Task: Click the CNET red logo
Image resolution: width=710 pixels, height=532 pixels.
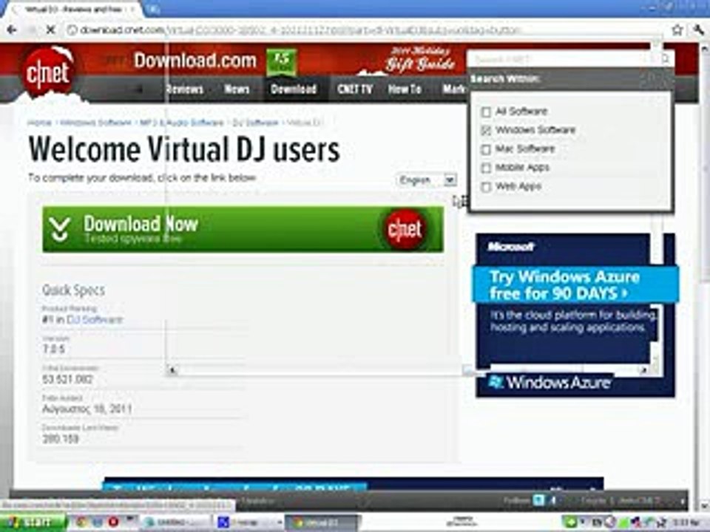Action: pos(47,72)
